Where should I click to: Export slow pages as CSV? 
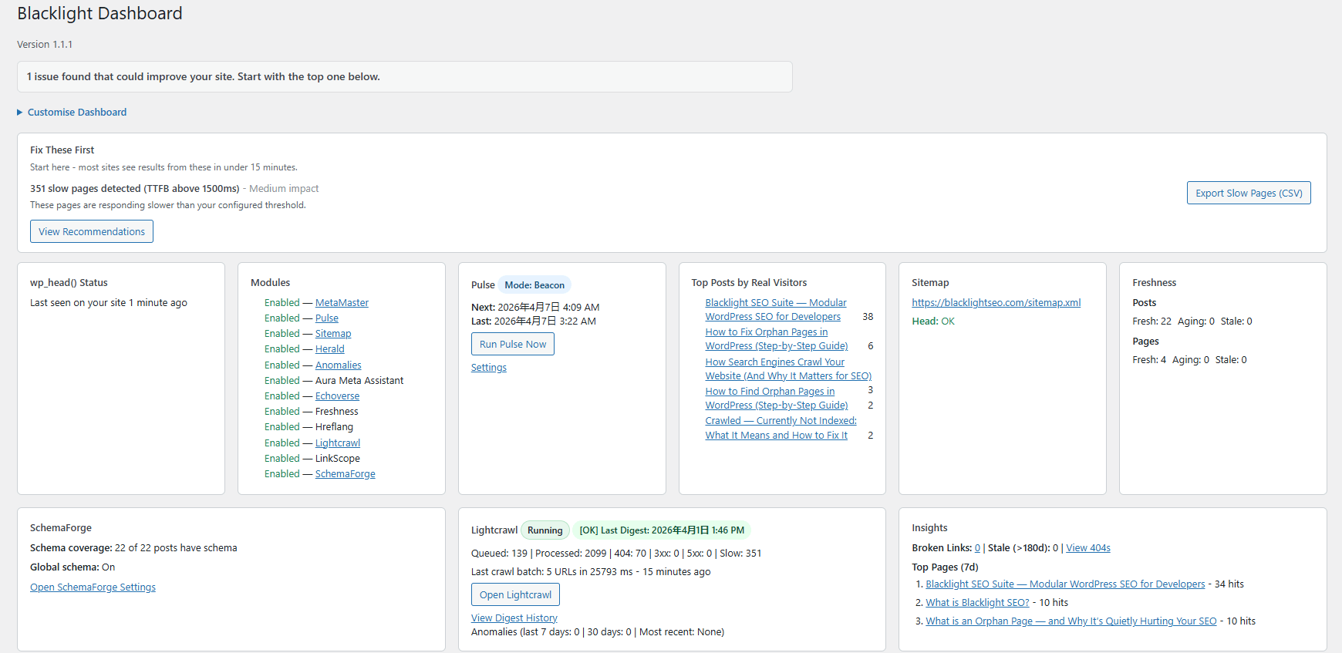[1248, 194]
